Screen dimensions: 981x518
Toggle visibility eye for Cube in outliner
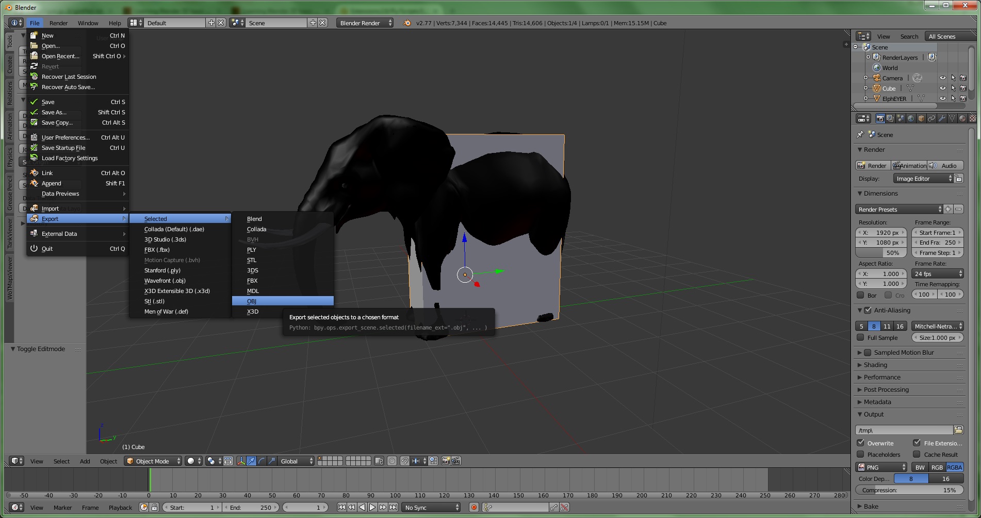[x=942, y=88]
